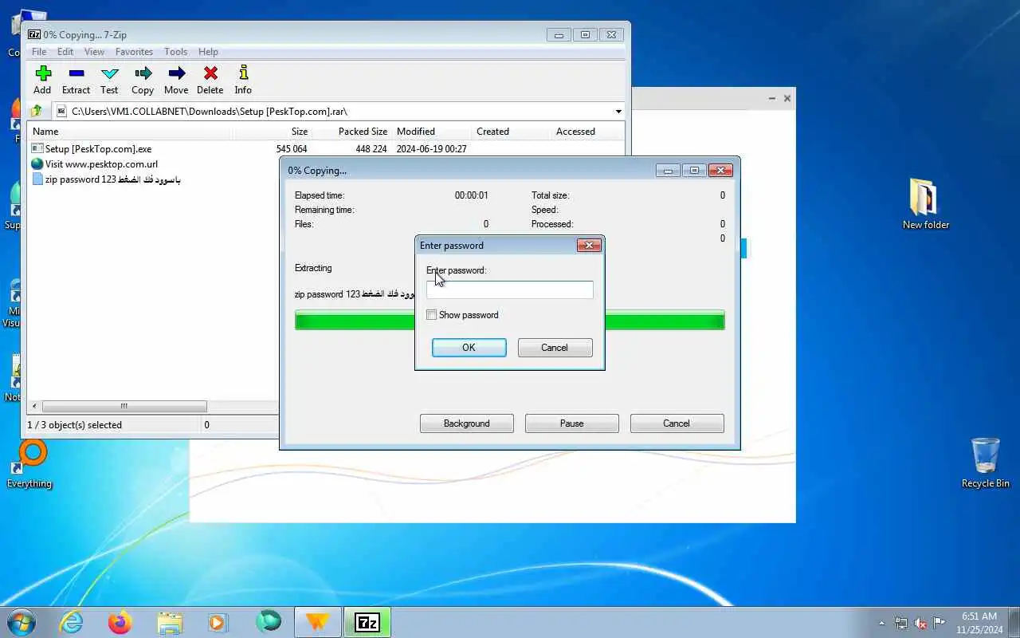This screenshot has width=1020, height=638.
Task: Confirm password with OK button
Action: pos(469,348)
